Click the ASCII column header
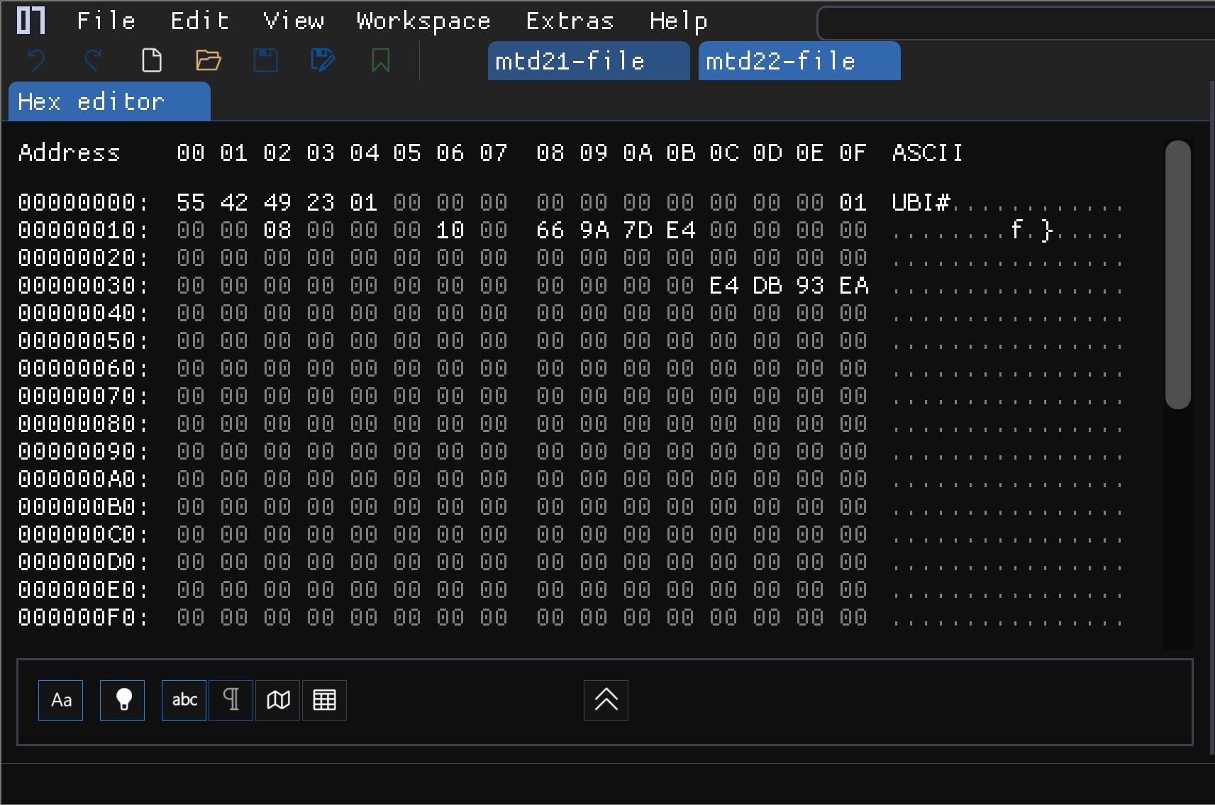 pos(928,152)
